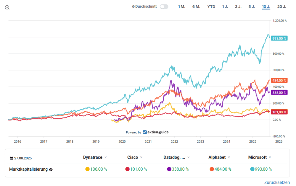This screenshot has height=186, width=296.
Task: Remove Microsoft from the comparison
Action: 270,157
